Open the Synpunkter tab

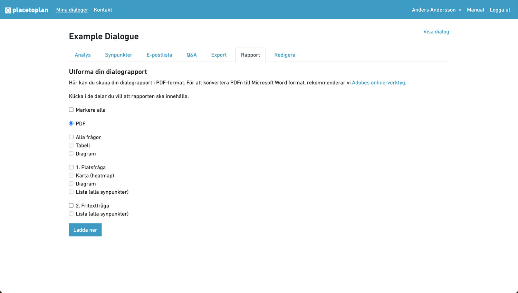118,55
